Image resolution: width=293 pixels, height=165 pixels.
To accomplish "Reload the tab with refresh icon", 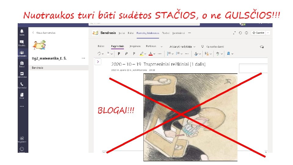I will point(240,33).
